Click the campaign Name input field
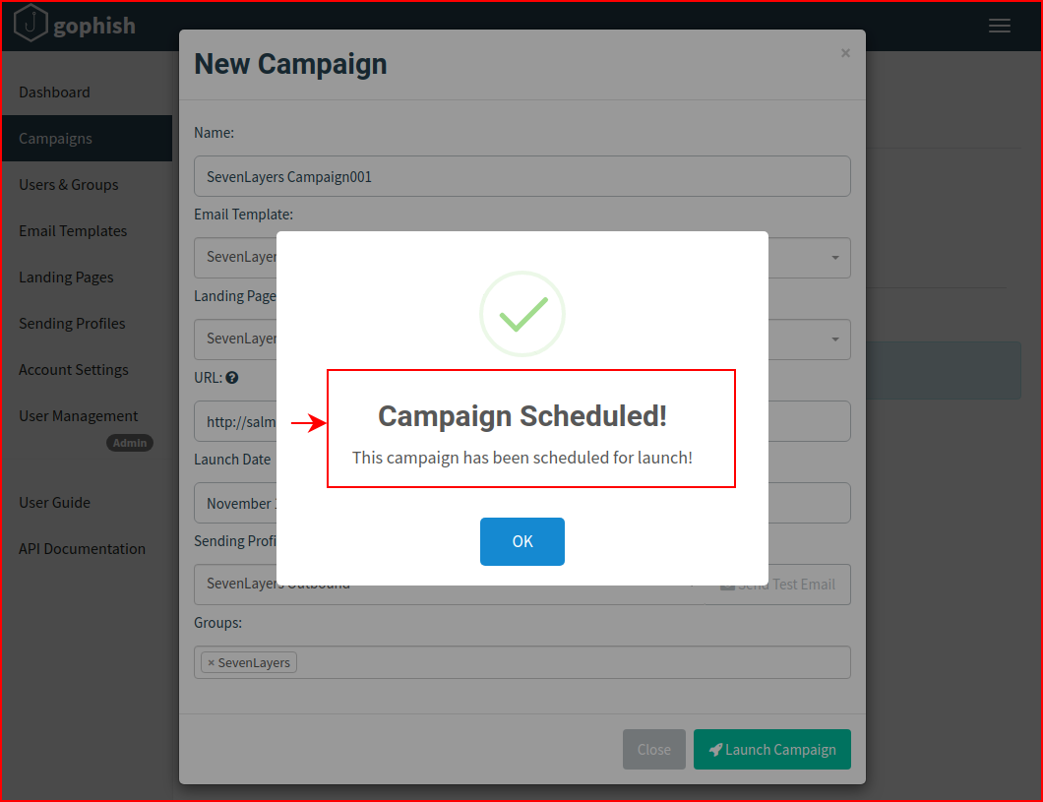 (522, 176)
